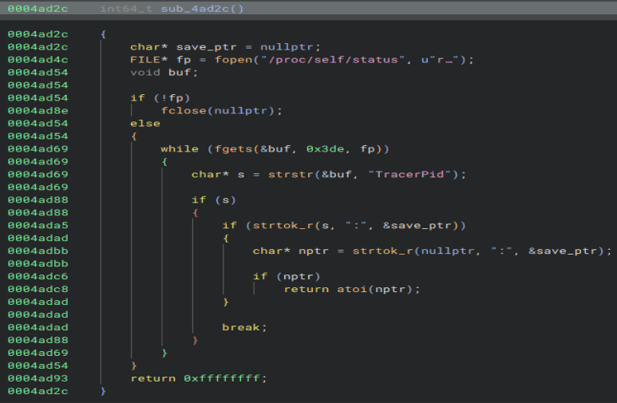
Task: Click address 0004ad93 in the gutter
Action: 38,378
